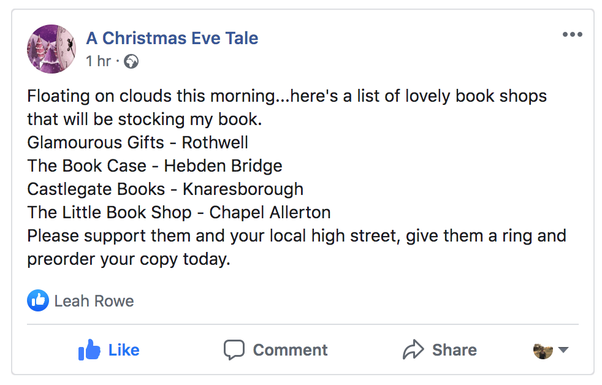Click the "1 hr" post timestamp
This screenshot has width=602, height=385.
[x=99, y=61]
